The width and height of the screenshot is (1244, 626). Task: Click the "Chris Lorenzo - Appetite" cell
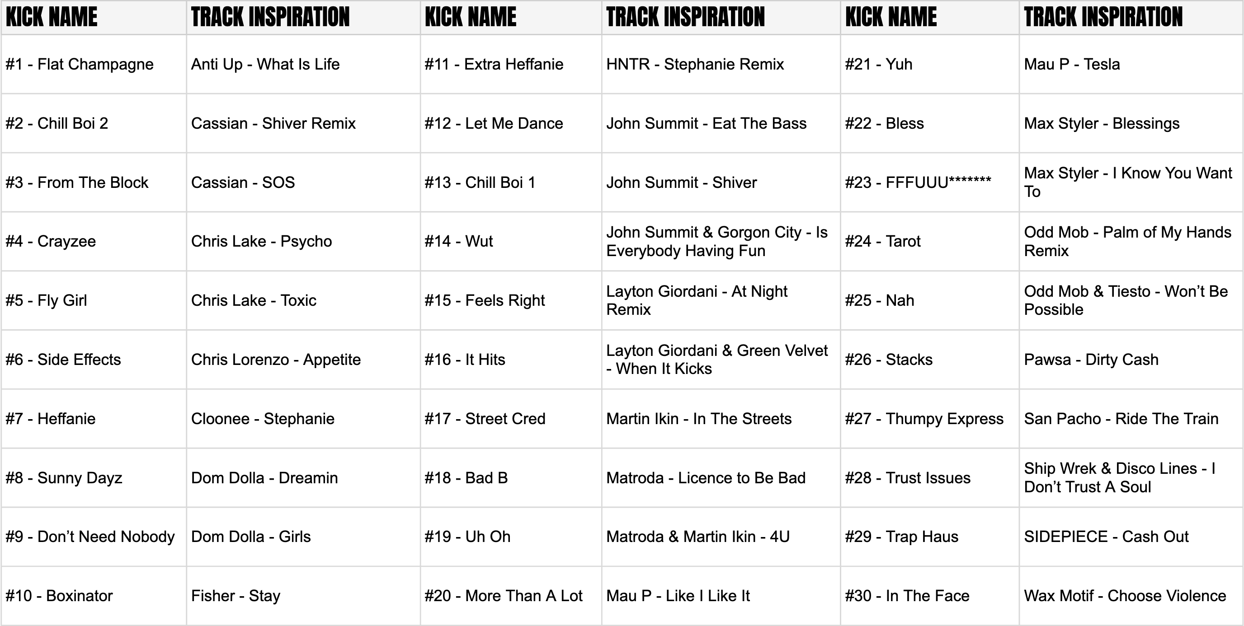[x=276, y=360]
